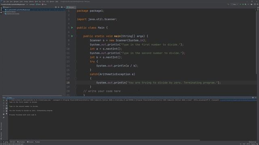Image resolution: width=259 pixels, height=145 pixels.
Task: Toggle Soft-Wrap in Run console
Action: (x=6, y=106)
